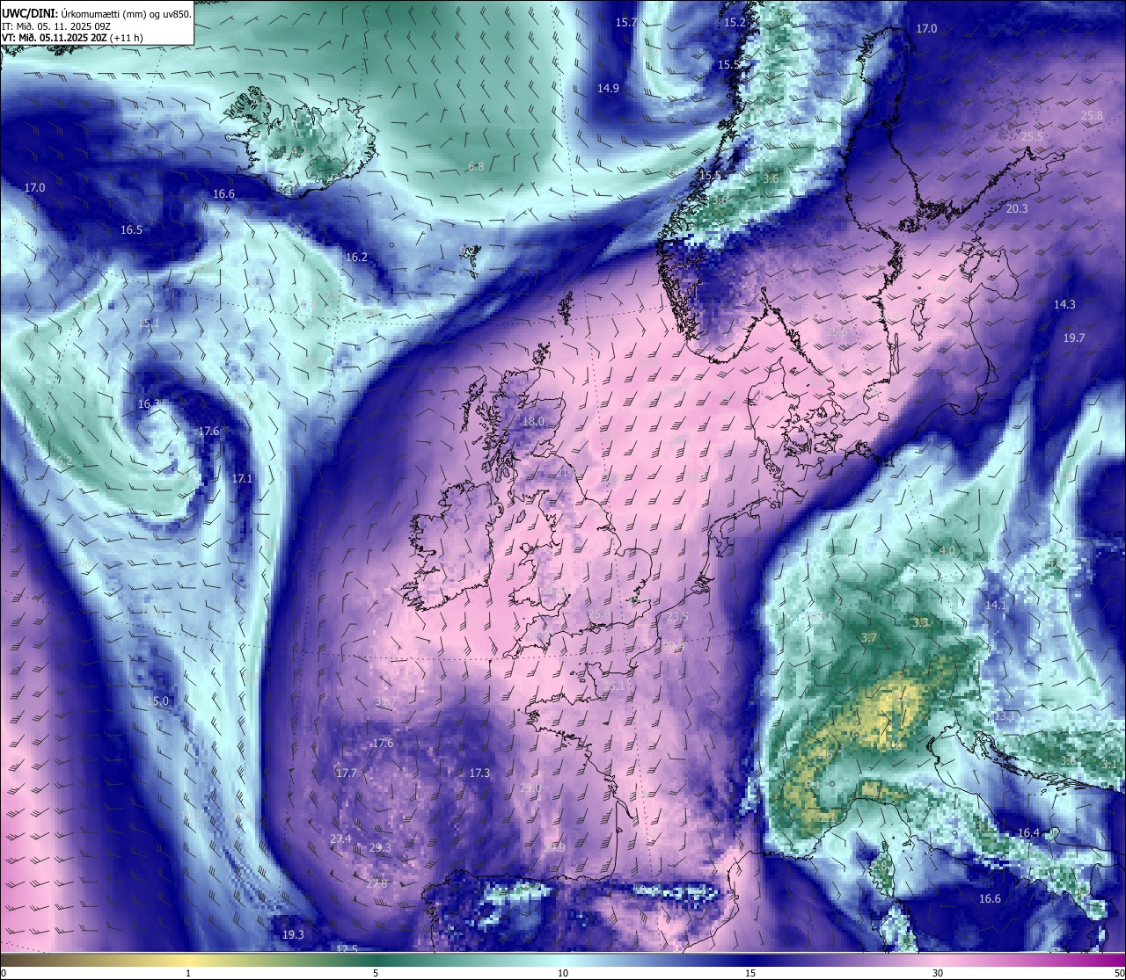Click the 15 tick label on the color scale
This screenshot has height=980, width=1126.
(750, 973)
